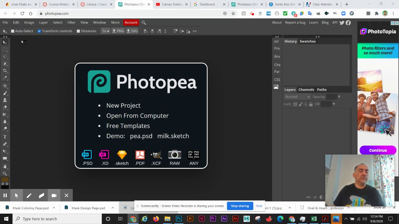Expand the side panel strip arrows
The height and width of the screenshot is (224, 399).
pyautogui.click(x=277, y=37)
